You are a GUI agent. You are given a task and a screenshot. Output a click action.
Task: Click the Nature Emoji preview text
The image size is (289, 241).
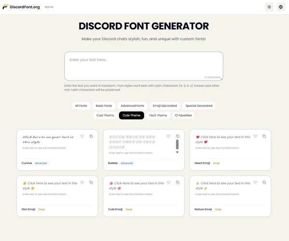pyautogui.click(x=223, y=186)
